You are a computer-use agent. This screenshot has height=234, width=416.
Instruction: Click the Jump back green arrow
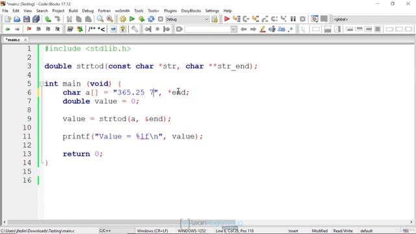tap(7, 29)
